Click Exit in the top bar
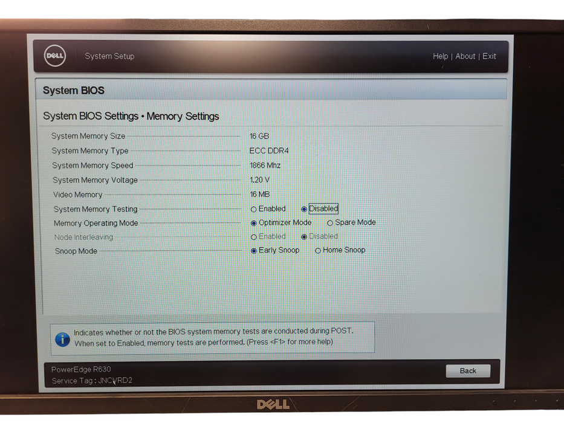The height and width of the screenshot is (423, 564). 489,56
